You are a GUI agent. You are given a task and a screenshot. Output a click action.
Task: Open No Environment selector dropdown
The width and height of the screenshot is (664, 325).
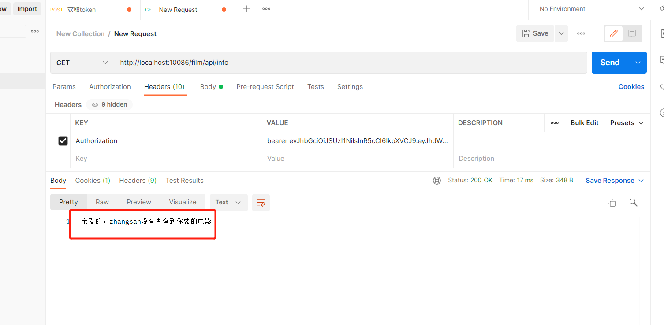click(591, 9)
